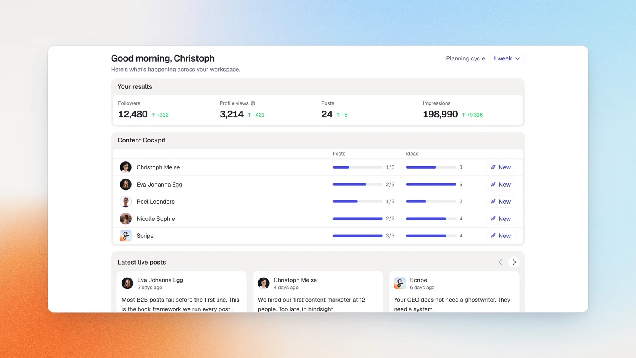
Task: Click the Posts count 24
Action: coord(327,114)
